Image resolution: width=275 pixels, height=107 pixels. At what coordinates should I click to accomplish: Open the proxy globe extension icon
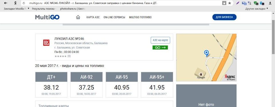tap(250, 3)
